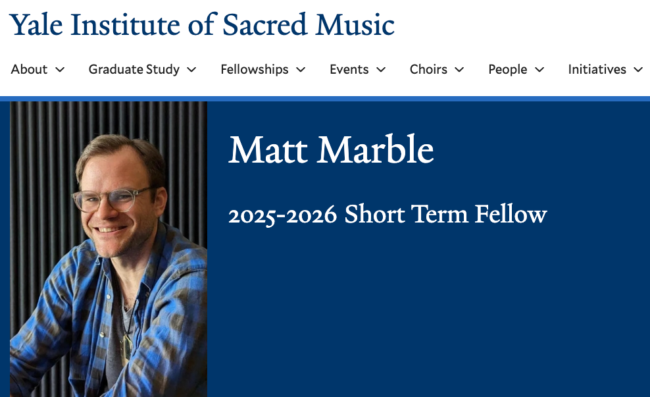Click the empty dark blue banner background

coord(428,316)
